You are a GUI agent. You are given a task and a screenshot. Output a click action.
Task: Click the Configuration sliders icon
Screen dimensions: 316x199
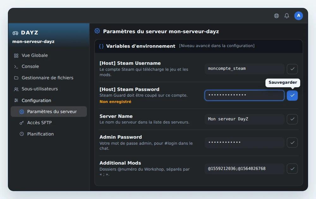click(x=16, y=100)
